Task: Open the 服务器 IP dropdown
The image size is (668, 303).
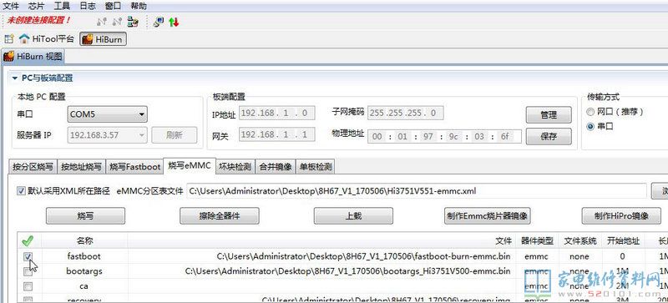Action: pyautogui.click(x=108, y=135)
